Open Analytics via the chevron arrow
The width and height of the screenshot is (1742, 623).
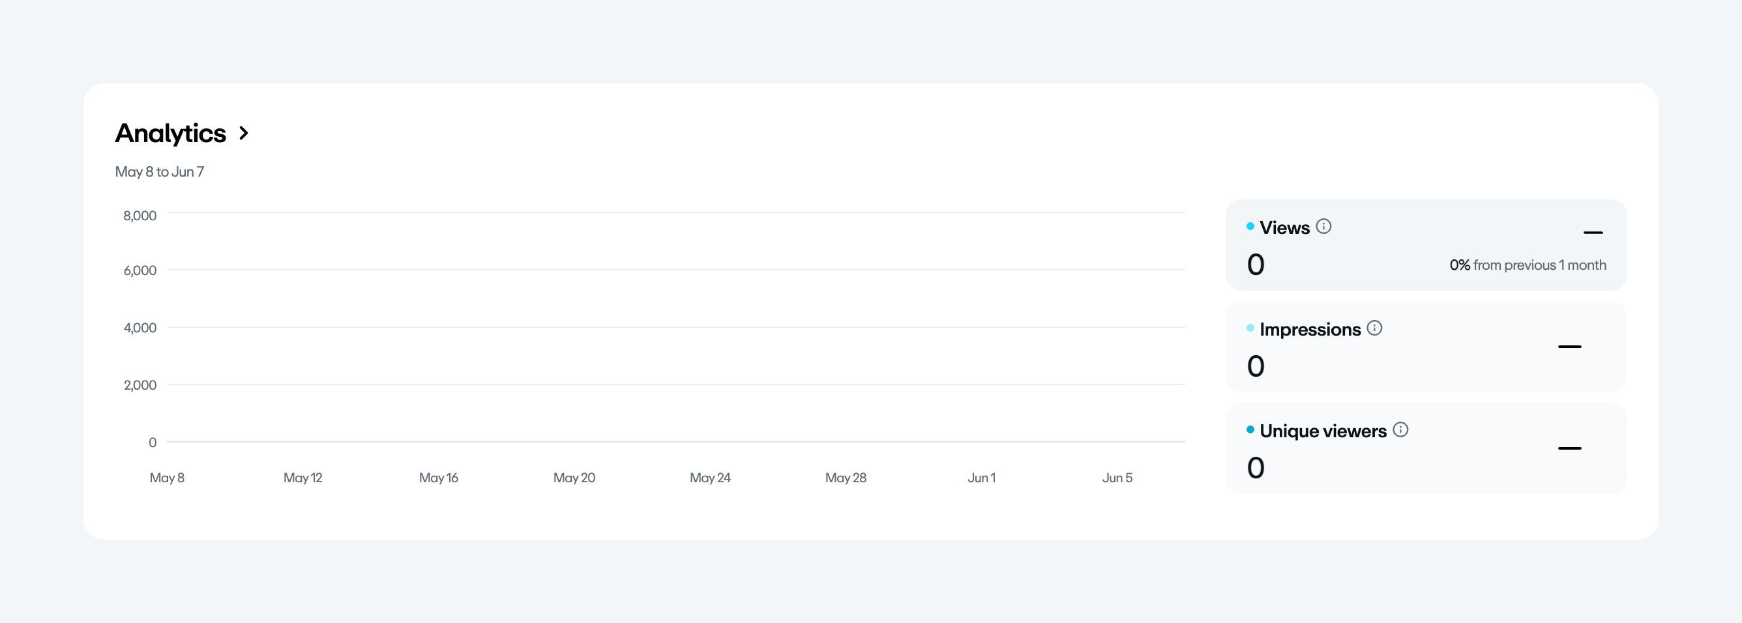coord(244,134)
